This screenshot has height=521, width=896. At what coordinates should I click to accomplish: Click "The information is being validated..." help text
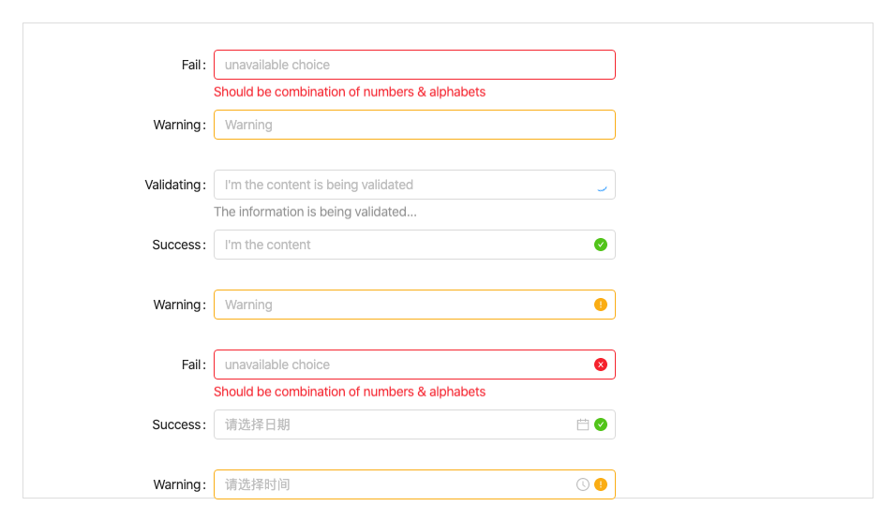(315, 212)
